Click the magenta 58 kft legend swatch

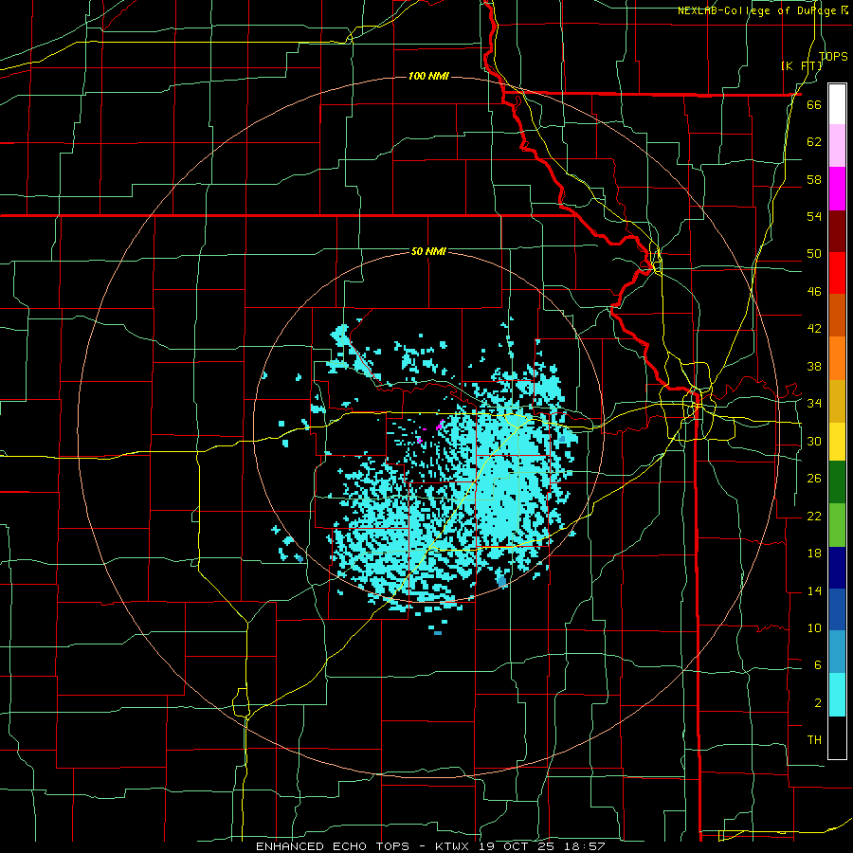837,189
